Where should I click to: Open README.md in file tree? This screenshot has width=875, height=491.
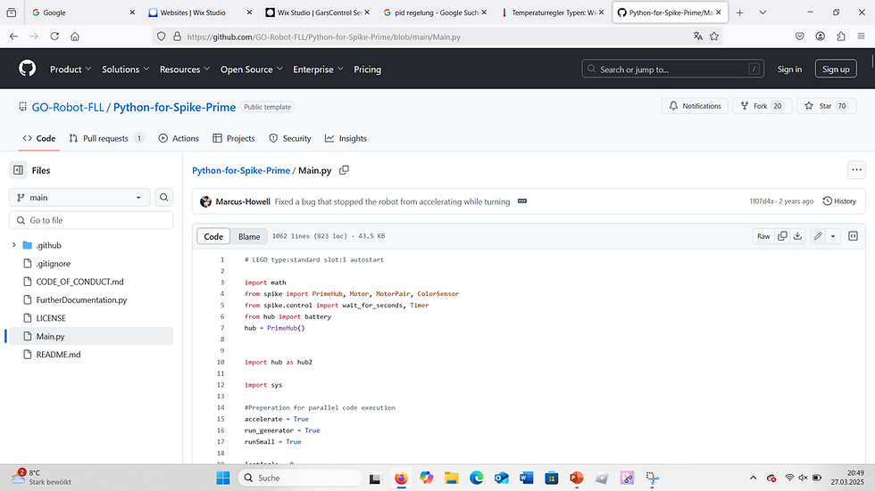[59, 354]
